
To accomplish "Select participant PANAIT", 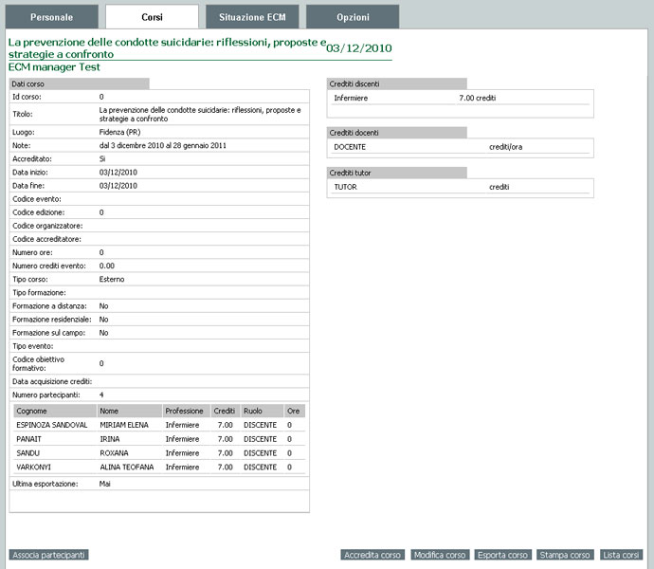I will pyautogui.click(x=28, y=439).
